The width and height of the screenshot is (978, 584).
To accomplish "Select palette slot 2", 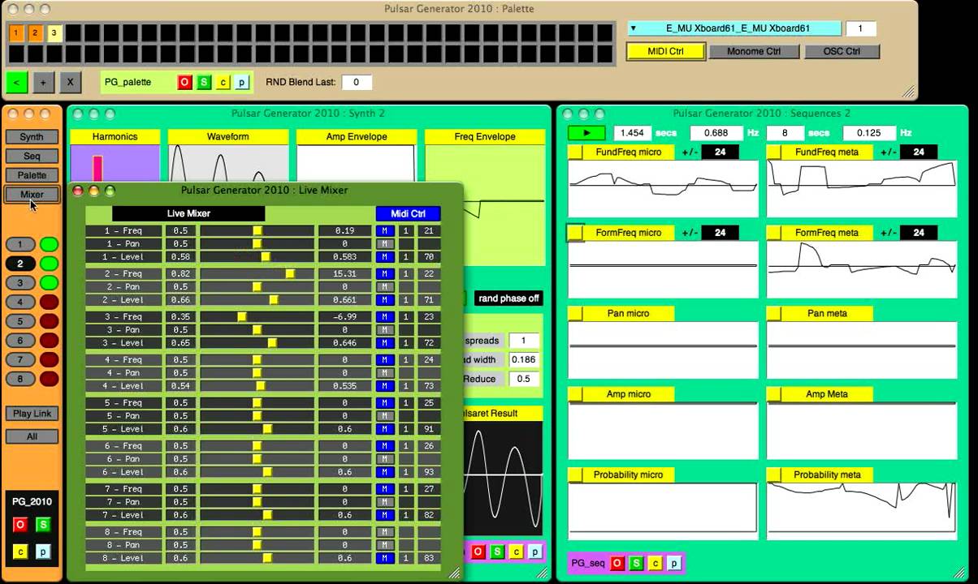I will coord(36,33).
